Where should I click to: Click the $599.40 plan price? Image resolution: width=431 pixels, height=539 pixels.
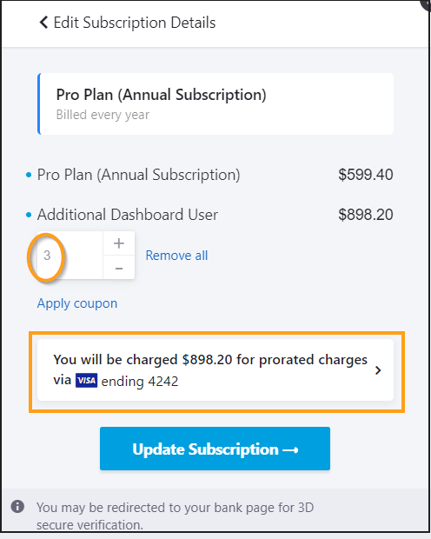coord(366,175)
